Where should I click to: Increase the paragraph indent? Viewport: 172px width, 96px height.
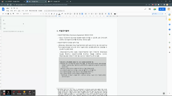[x=102, y=14]
